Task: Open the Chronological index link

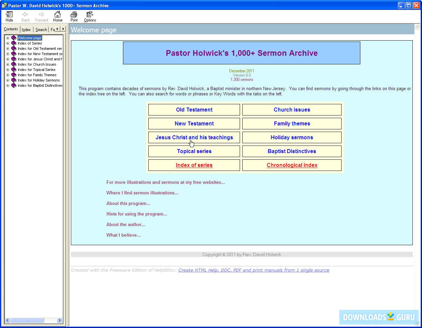Action: click(x=292, y=165)
